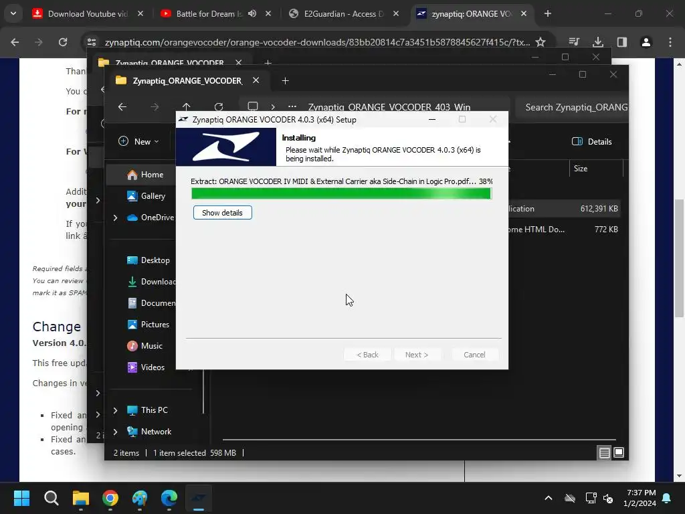The height and width of the screenshot is (514, 685).
Task: Go back in File Explorer
Action: click(x=122, y=106)
